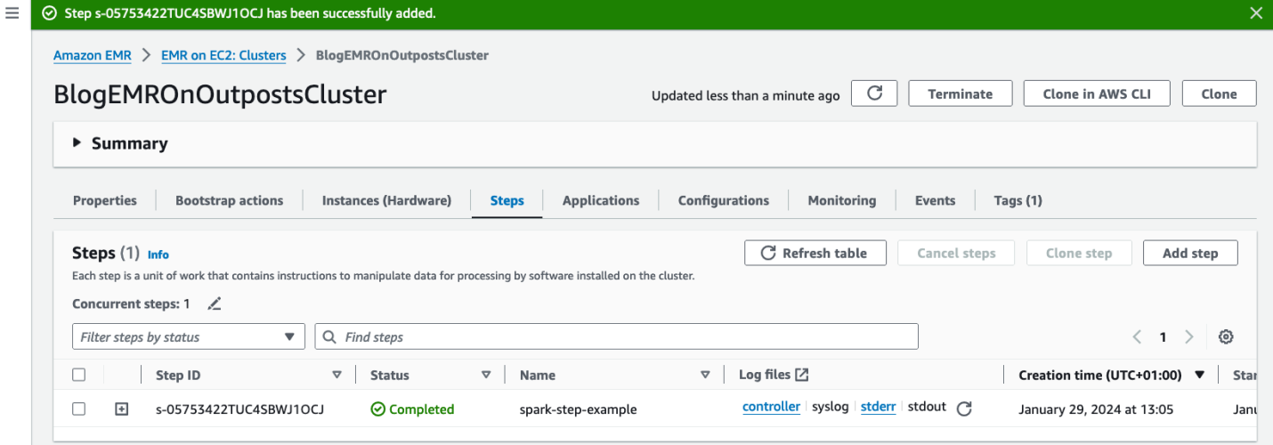This screenshot has height=445, width=1273.
Task: Switch to the Monitoring tab
Action: pyautogui.click(x=842, y=200)
